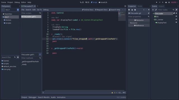Screen dimensions: 179x100
Task: Create a new resource in Inspector
Action: (x=129, y=10)
